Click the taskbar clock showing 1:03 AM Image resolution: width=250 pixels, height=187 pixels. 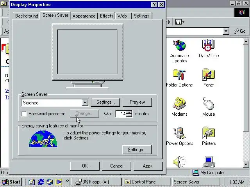(237, 182)
